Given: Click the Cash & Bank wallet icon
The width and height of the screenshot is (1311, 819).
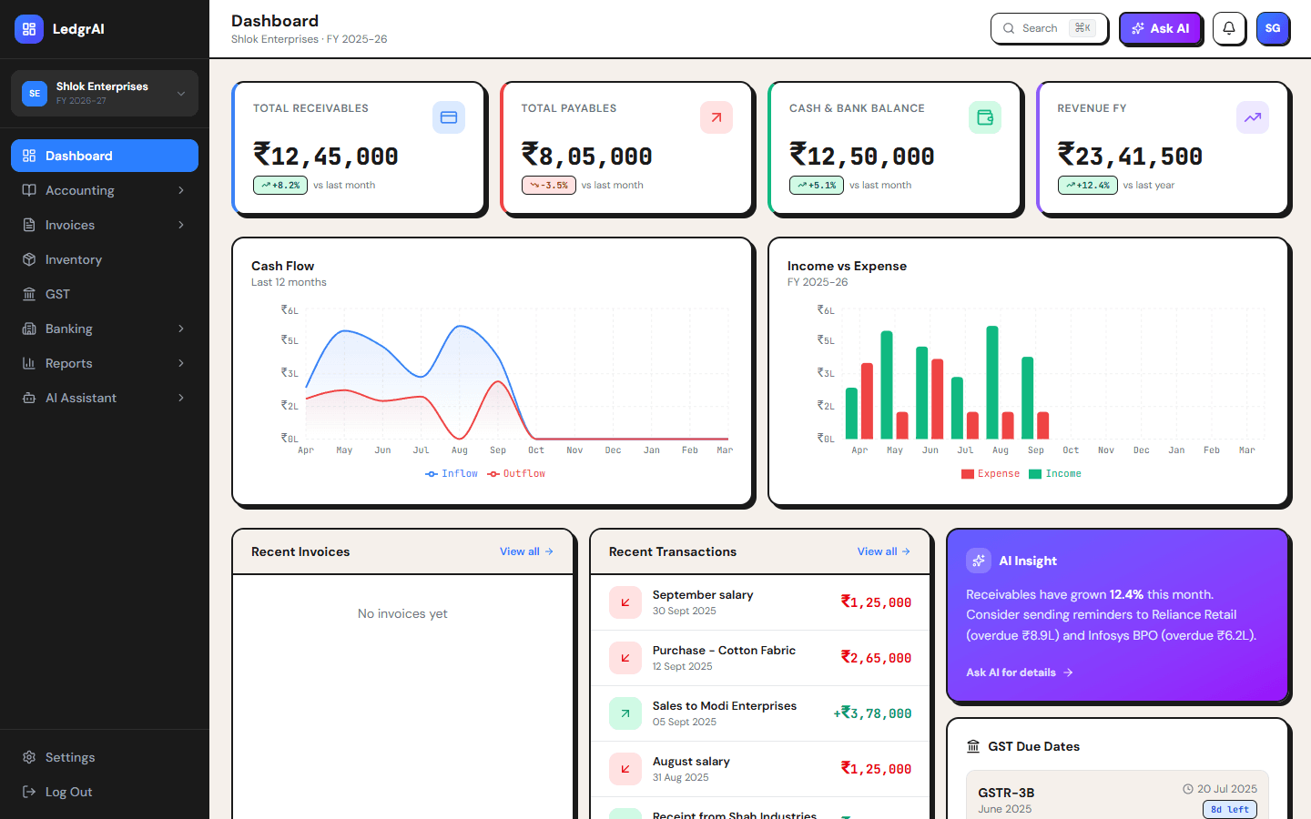Looking at the screenshot, I should [x=985, y=117].
